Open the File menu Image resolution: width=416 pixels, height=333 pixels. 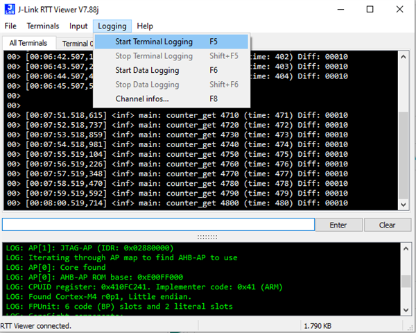click(10, 26)
